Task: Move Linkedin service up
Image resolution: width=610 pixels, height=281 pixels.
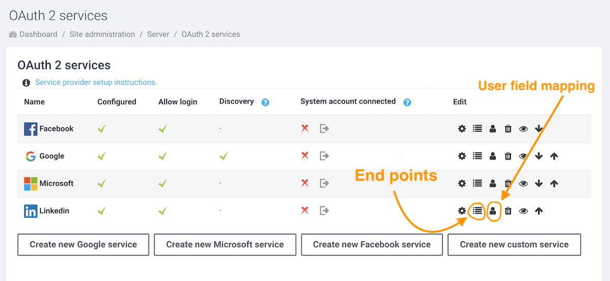Action: click(x=539, y=211)
